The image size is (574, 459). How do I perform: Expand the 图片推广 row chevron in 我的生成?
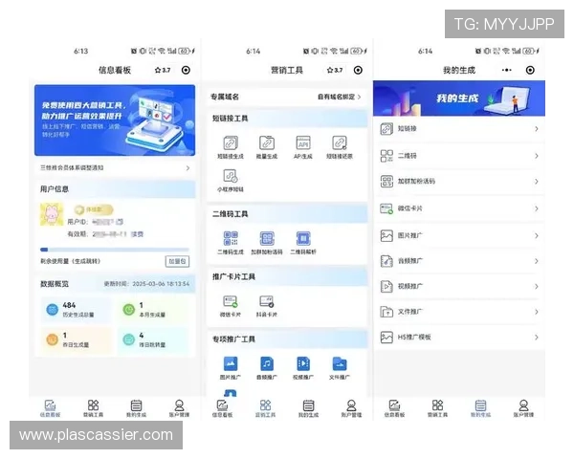pos(537,236)
